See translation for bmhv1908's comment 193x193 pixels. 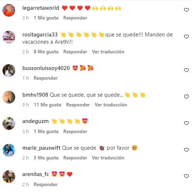(111, 105)
